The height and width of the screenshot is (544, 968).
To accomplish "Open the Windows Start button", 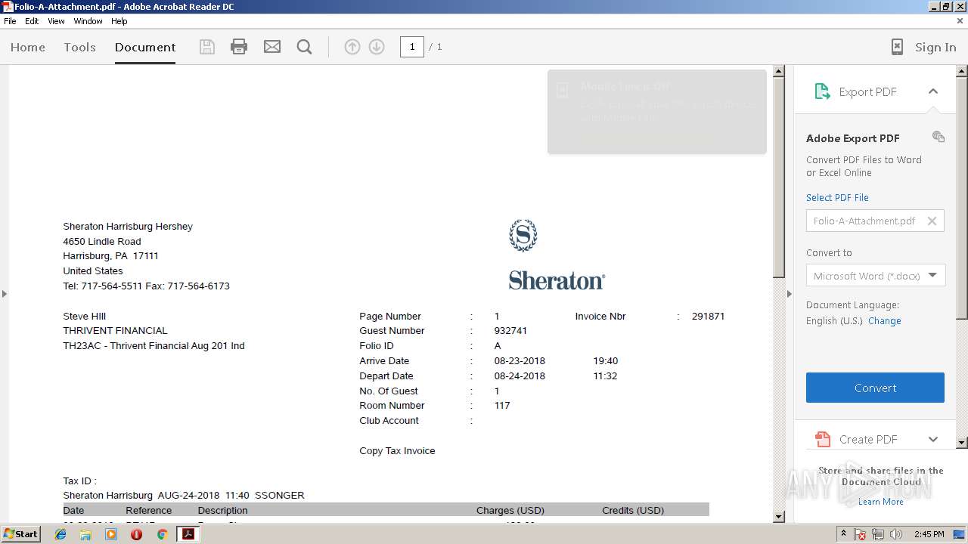I will pyautogui.click(x=20, y=534).
